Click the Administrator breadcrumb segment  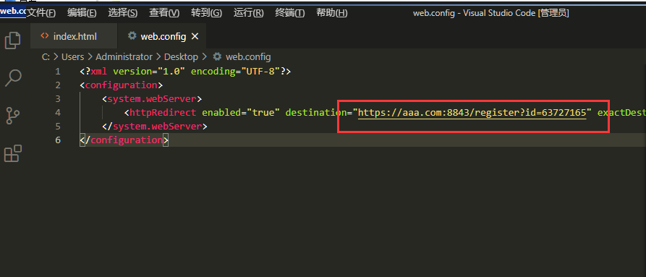click(x=124, y=57)
